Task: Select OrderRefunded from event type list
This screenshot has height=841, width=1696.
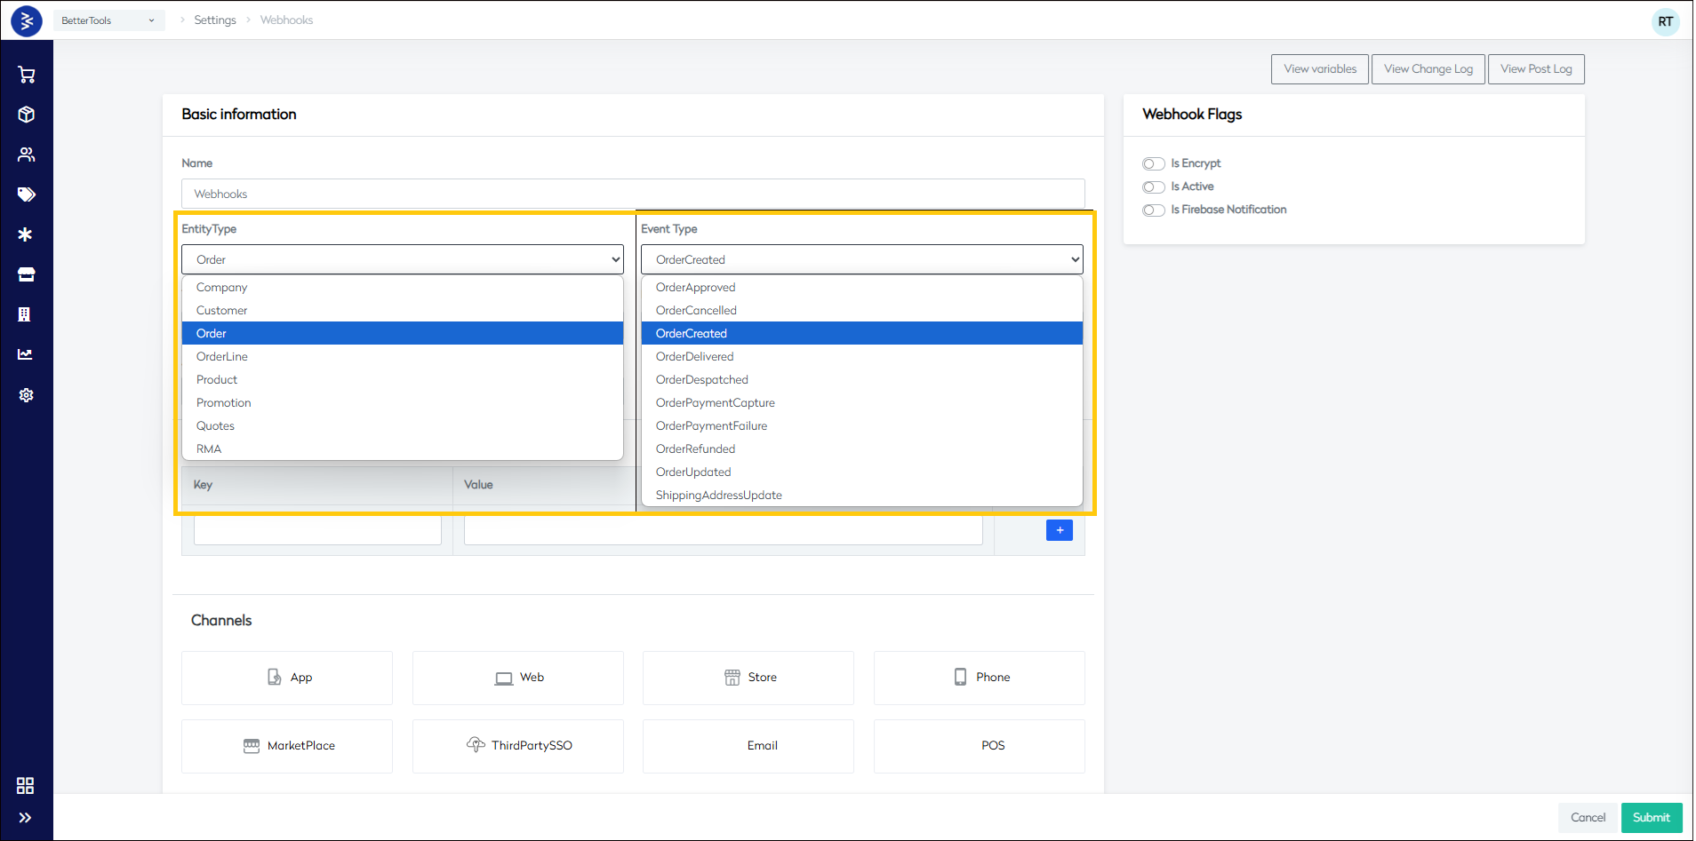Action: [x=695, y=449]
